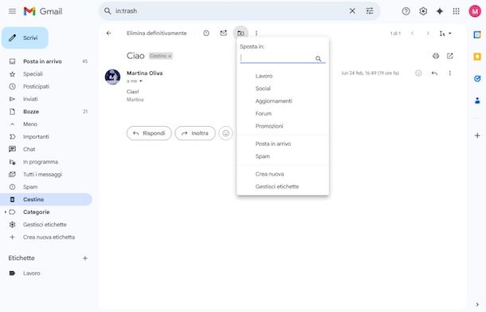Open the Help question mark icon

pyautogui.click(x=406, y=11)
